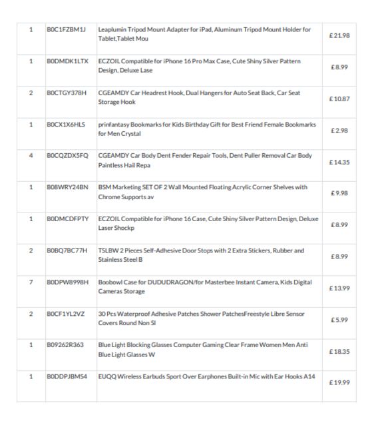Select BSM Marketing Acrylic Corner Shelves text
Screen dimensions: 368x433
pyautogui.click(x=203, y=192)
